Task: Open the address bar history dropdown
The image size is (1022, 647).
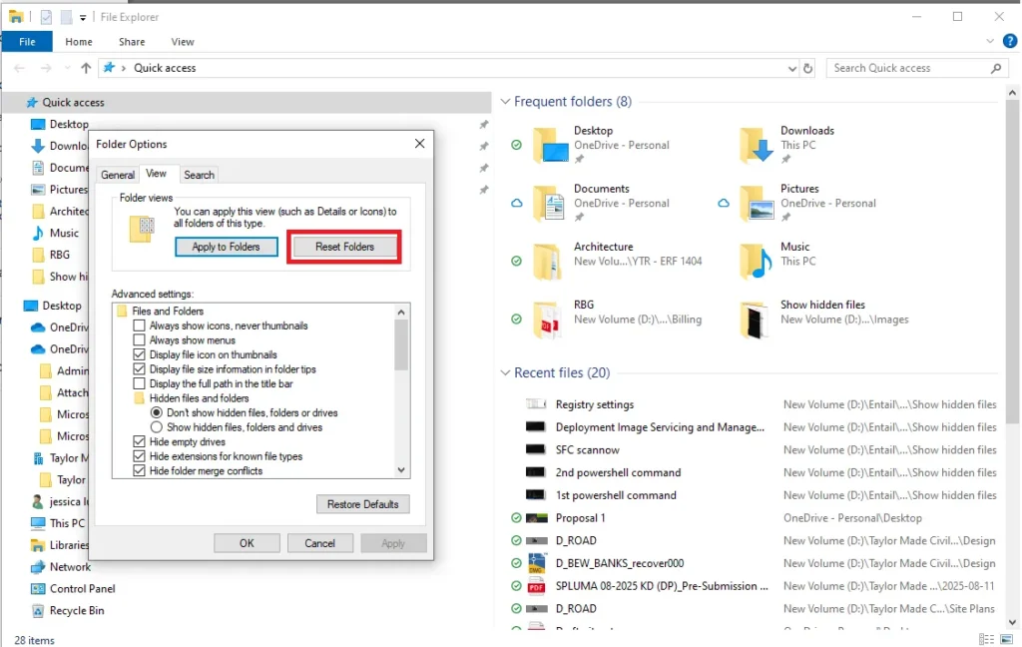Action: coord(791,67)
